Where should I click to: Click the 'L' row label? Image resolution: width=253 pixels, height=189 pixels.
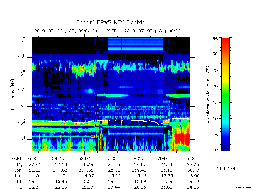[x=21, y=187]
